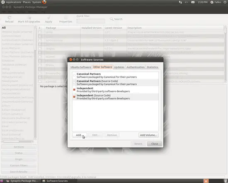This screenshot has width=228, height=183.
Task: Open the volume indicator icon
Action: (x=186, y=2)
